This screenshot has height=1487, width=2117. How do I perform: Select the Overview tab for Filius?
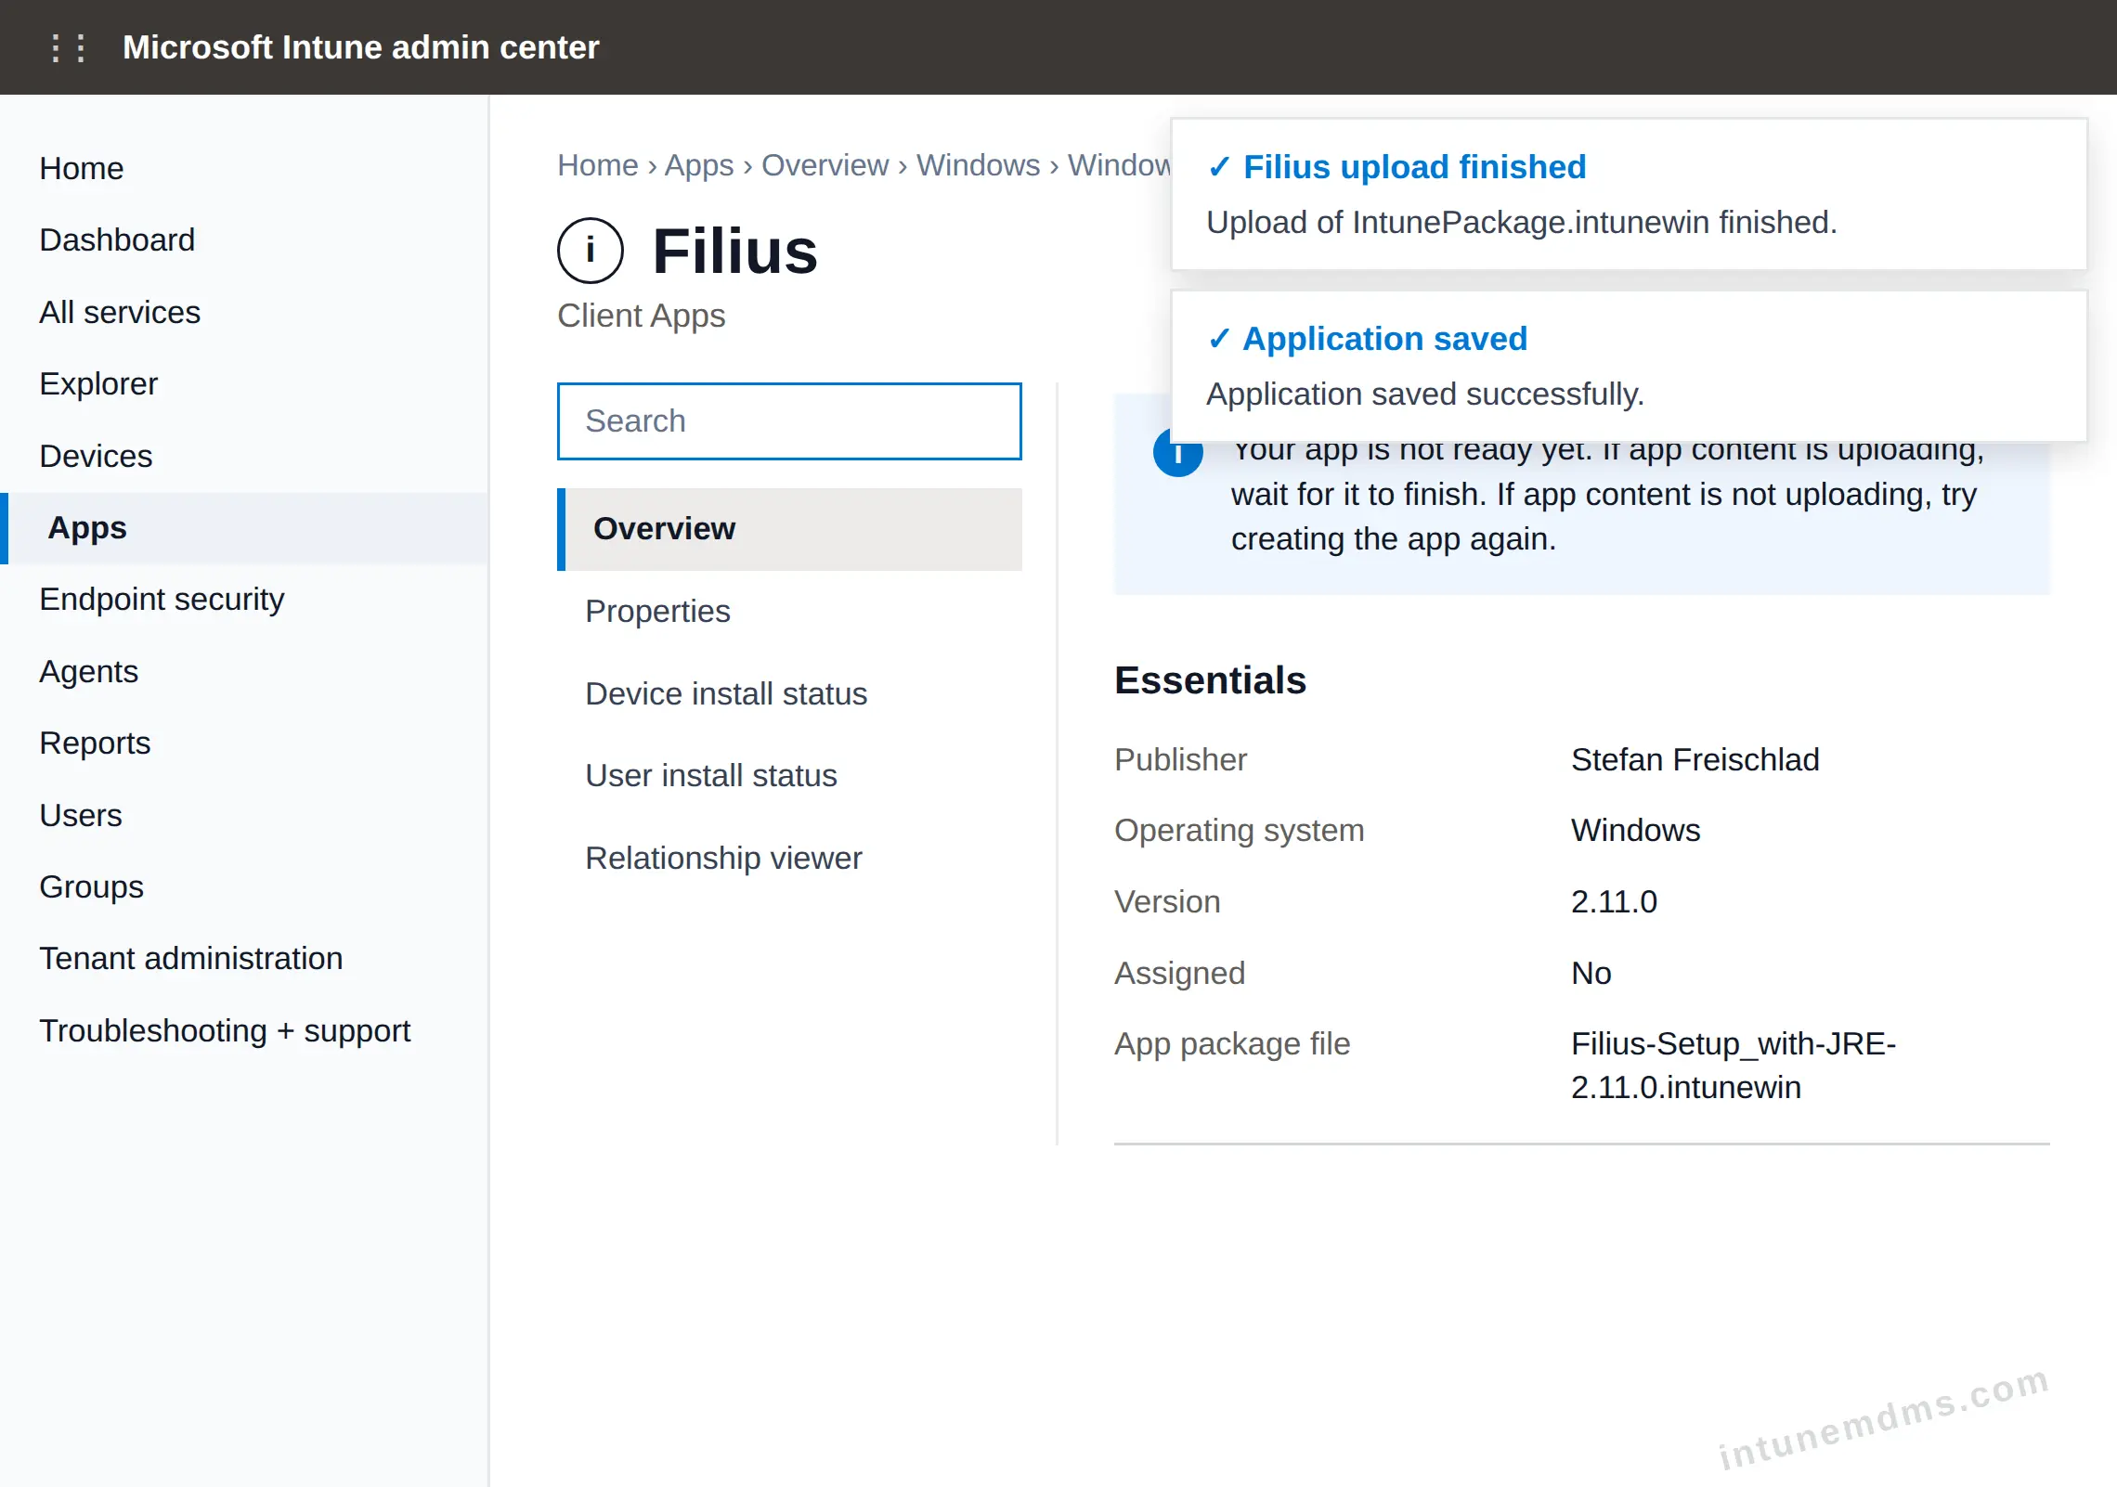[789, 529]
